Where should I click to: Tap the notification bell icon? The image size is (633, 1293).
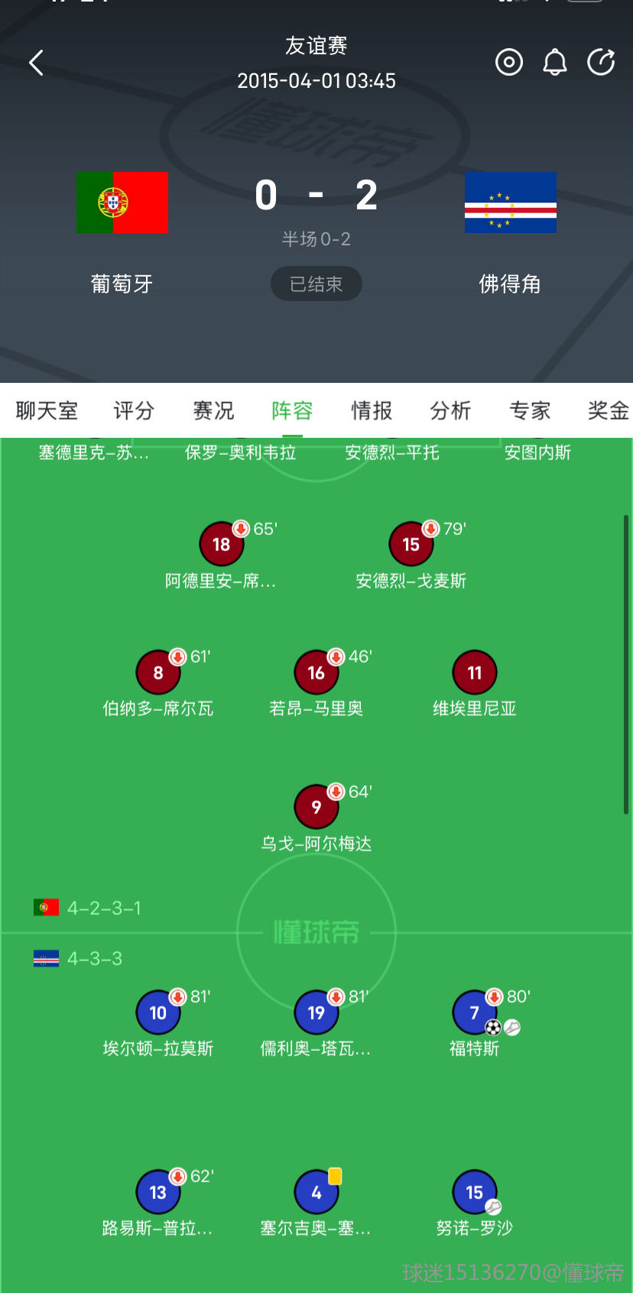point(555,62)
